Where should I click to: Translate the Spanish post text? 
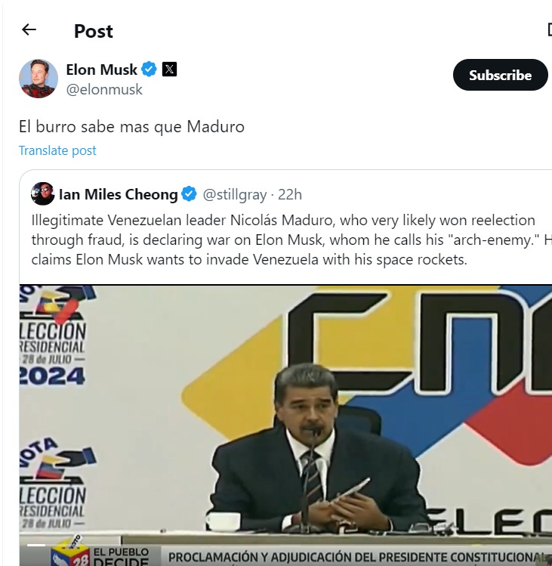point(57,150)
